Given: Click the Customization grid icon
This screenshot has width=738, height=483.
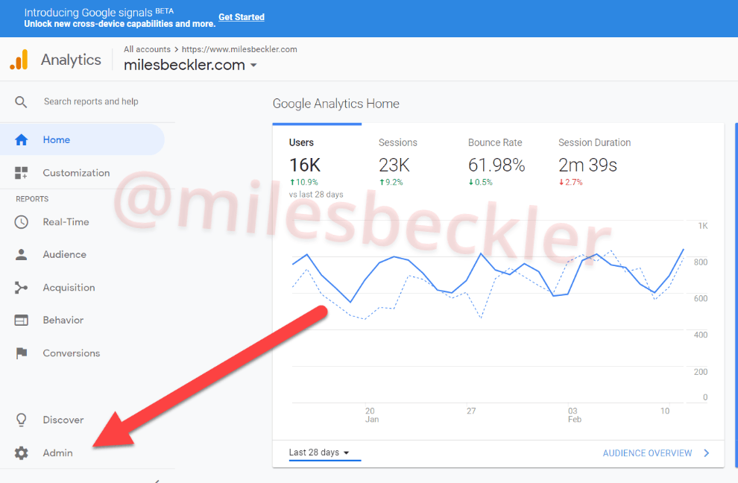Looking at the screenshot, I should tap(21, 173).
